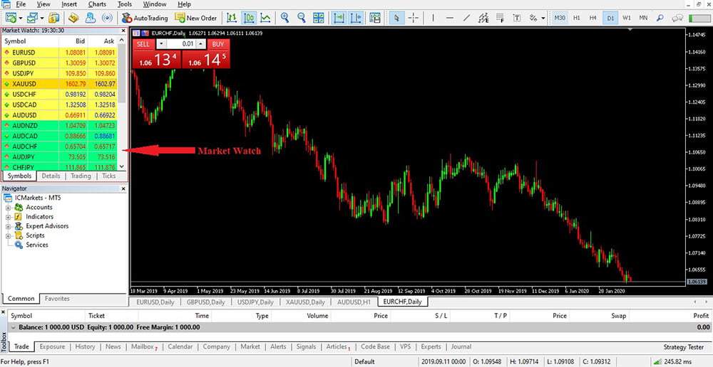This screenshot has width=713, height=367.
Task: Expand the Expert Advisors tree node
Action: [8, 226]
